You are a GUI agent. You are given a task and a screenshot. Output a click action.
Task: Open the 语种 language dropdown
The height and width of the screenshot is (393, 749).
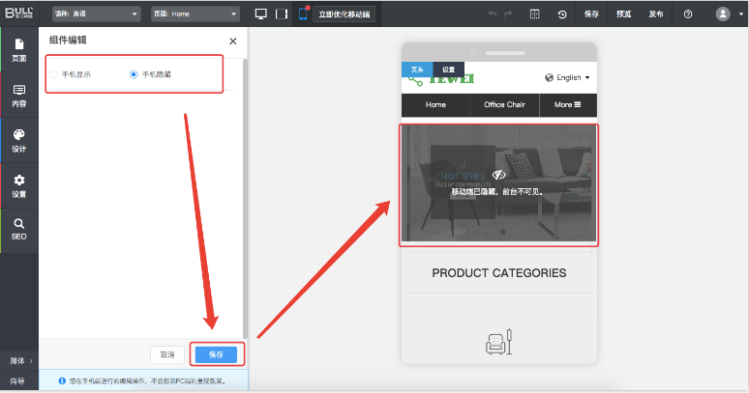[x=93, y=14]
